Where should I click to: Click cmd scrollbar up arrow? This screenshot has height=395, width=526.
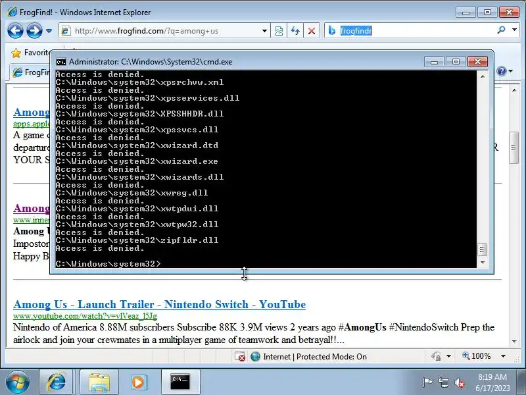click(x=483, y=76)
